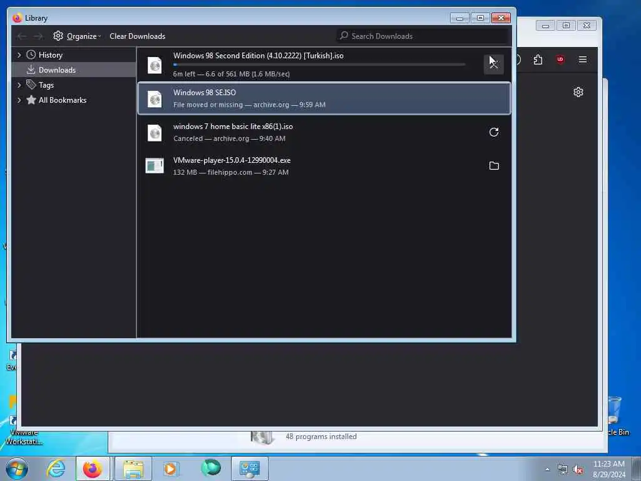
Task: Open Windows Explorer from taskbar
Action: 133,468
